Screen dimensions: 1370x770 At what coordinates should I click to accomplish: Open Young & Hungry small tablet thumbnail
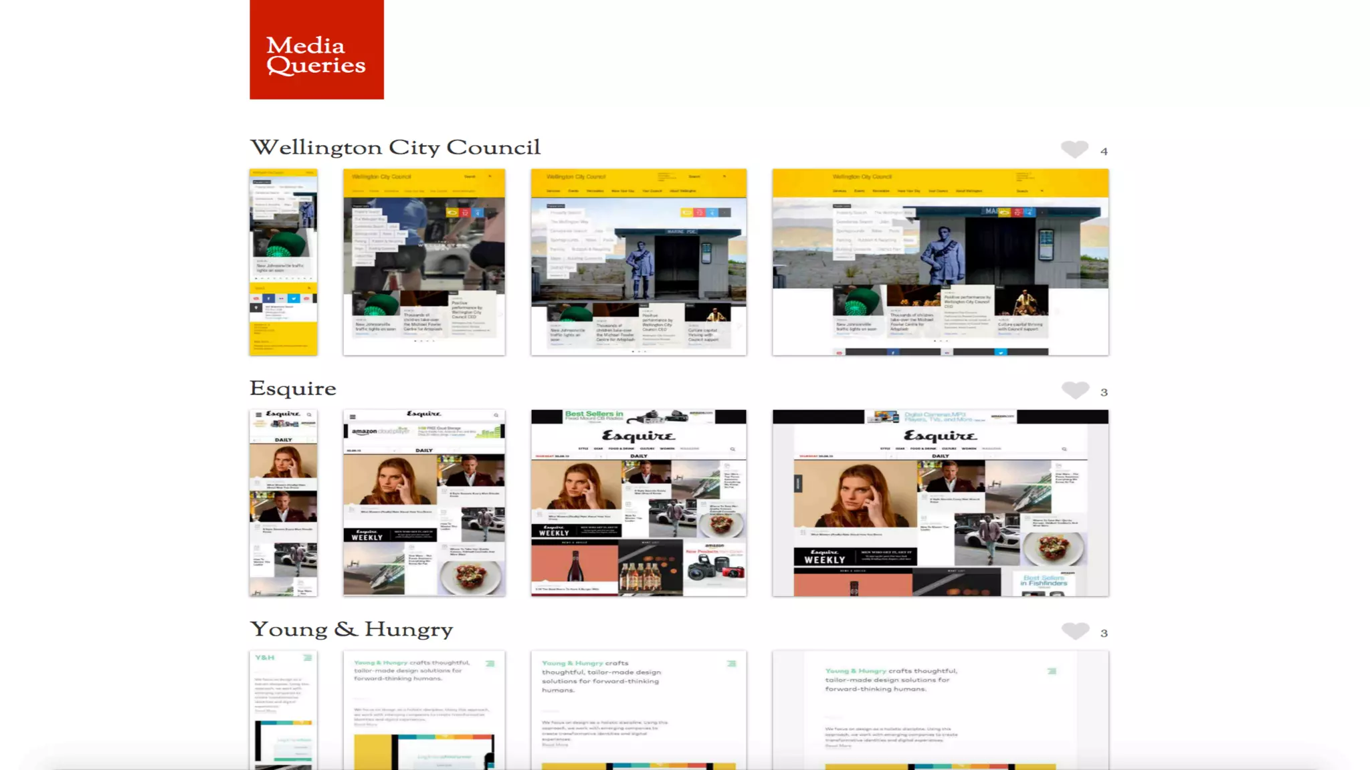(x=424, y=710)
